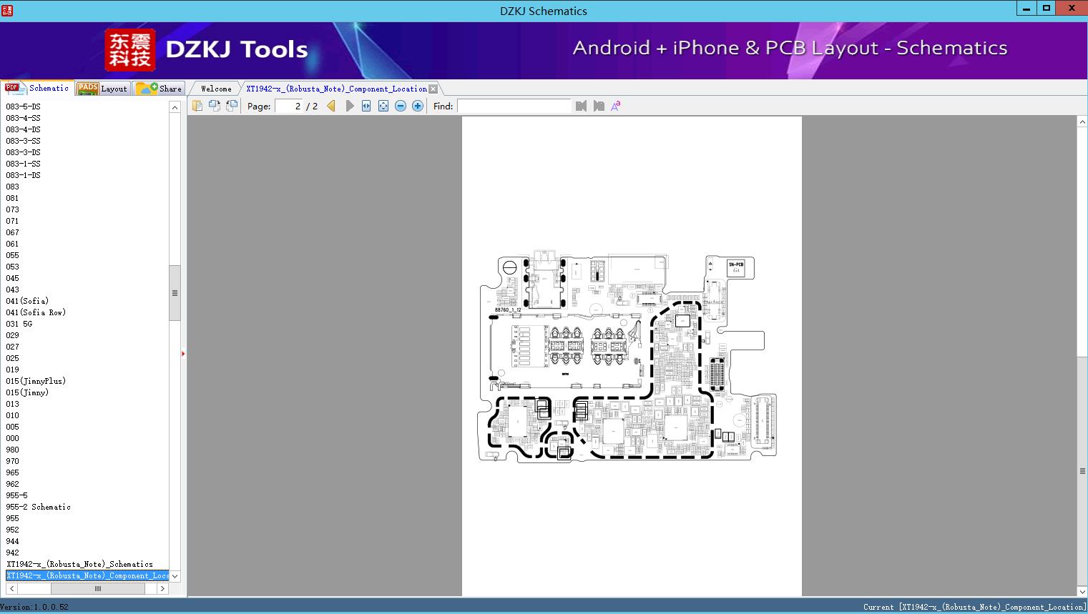Viewport: 1088px width, 614px height.
Task: Open the 083-3-SS list item
Action: pyautogui.click(x=23, y=141)
